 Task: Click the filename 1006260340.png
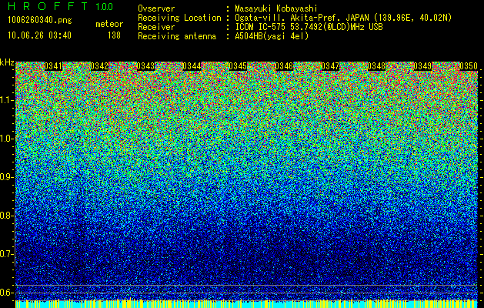(x=40, y=21)
